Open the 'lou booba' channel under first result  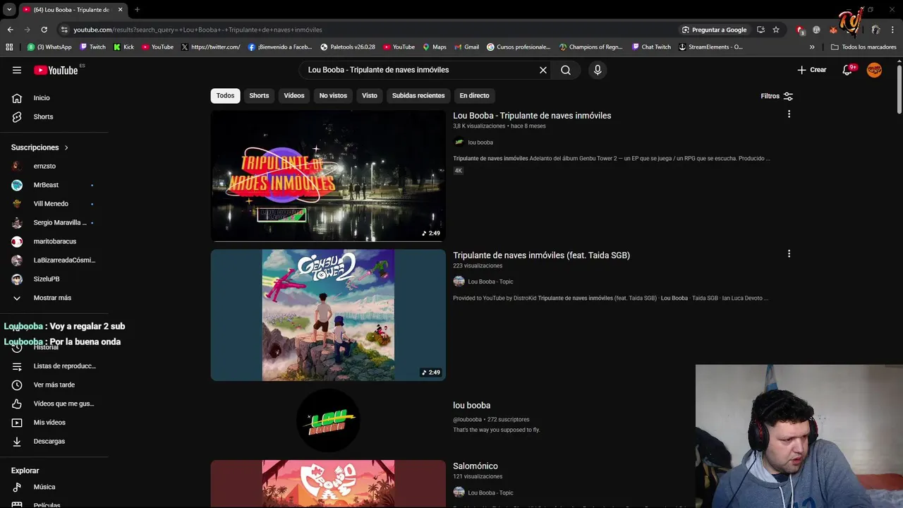480,143
